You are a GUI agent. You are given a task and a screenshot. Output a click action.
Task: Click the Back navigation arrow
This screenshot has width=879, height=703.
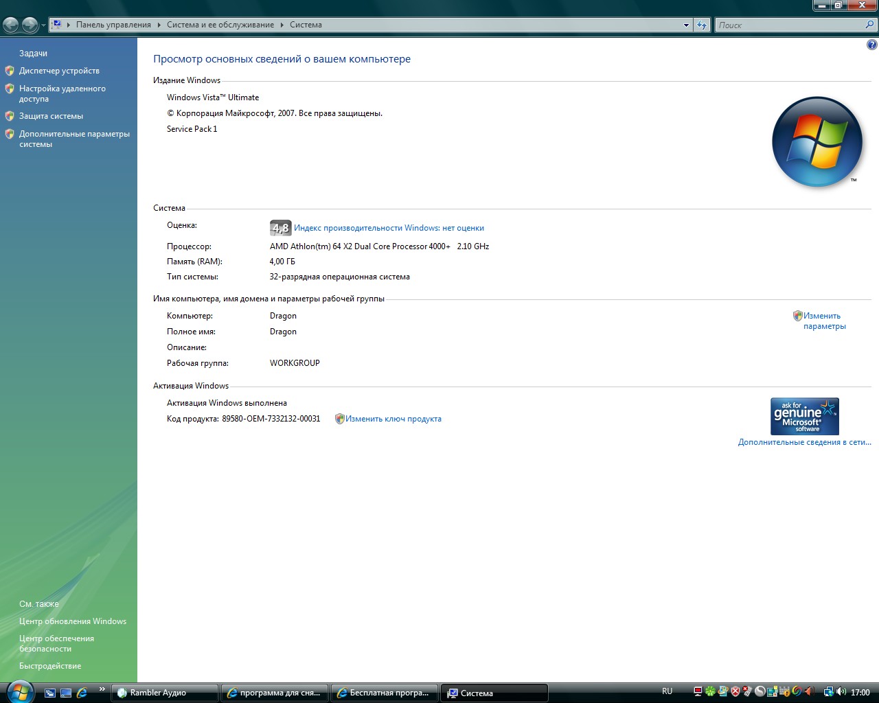10,25
